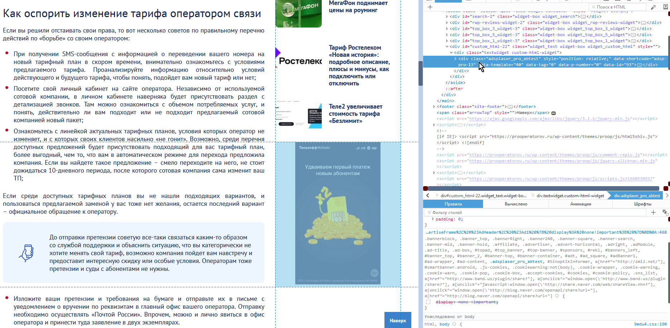Click the highlighter icon beside the html, body selector
The image size is (670, 328).
pos(454,324)
